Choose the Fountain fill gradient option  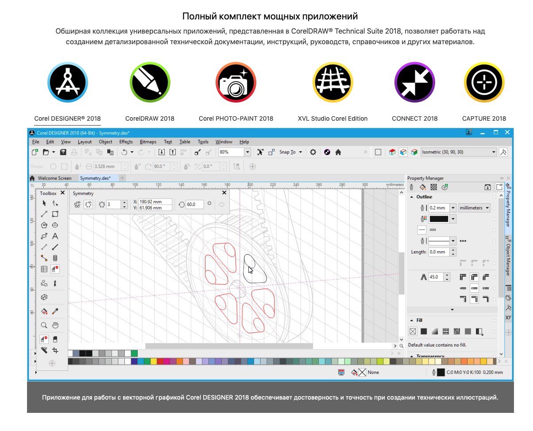[435, 331]
